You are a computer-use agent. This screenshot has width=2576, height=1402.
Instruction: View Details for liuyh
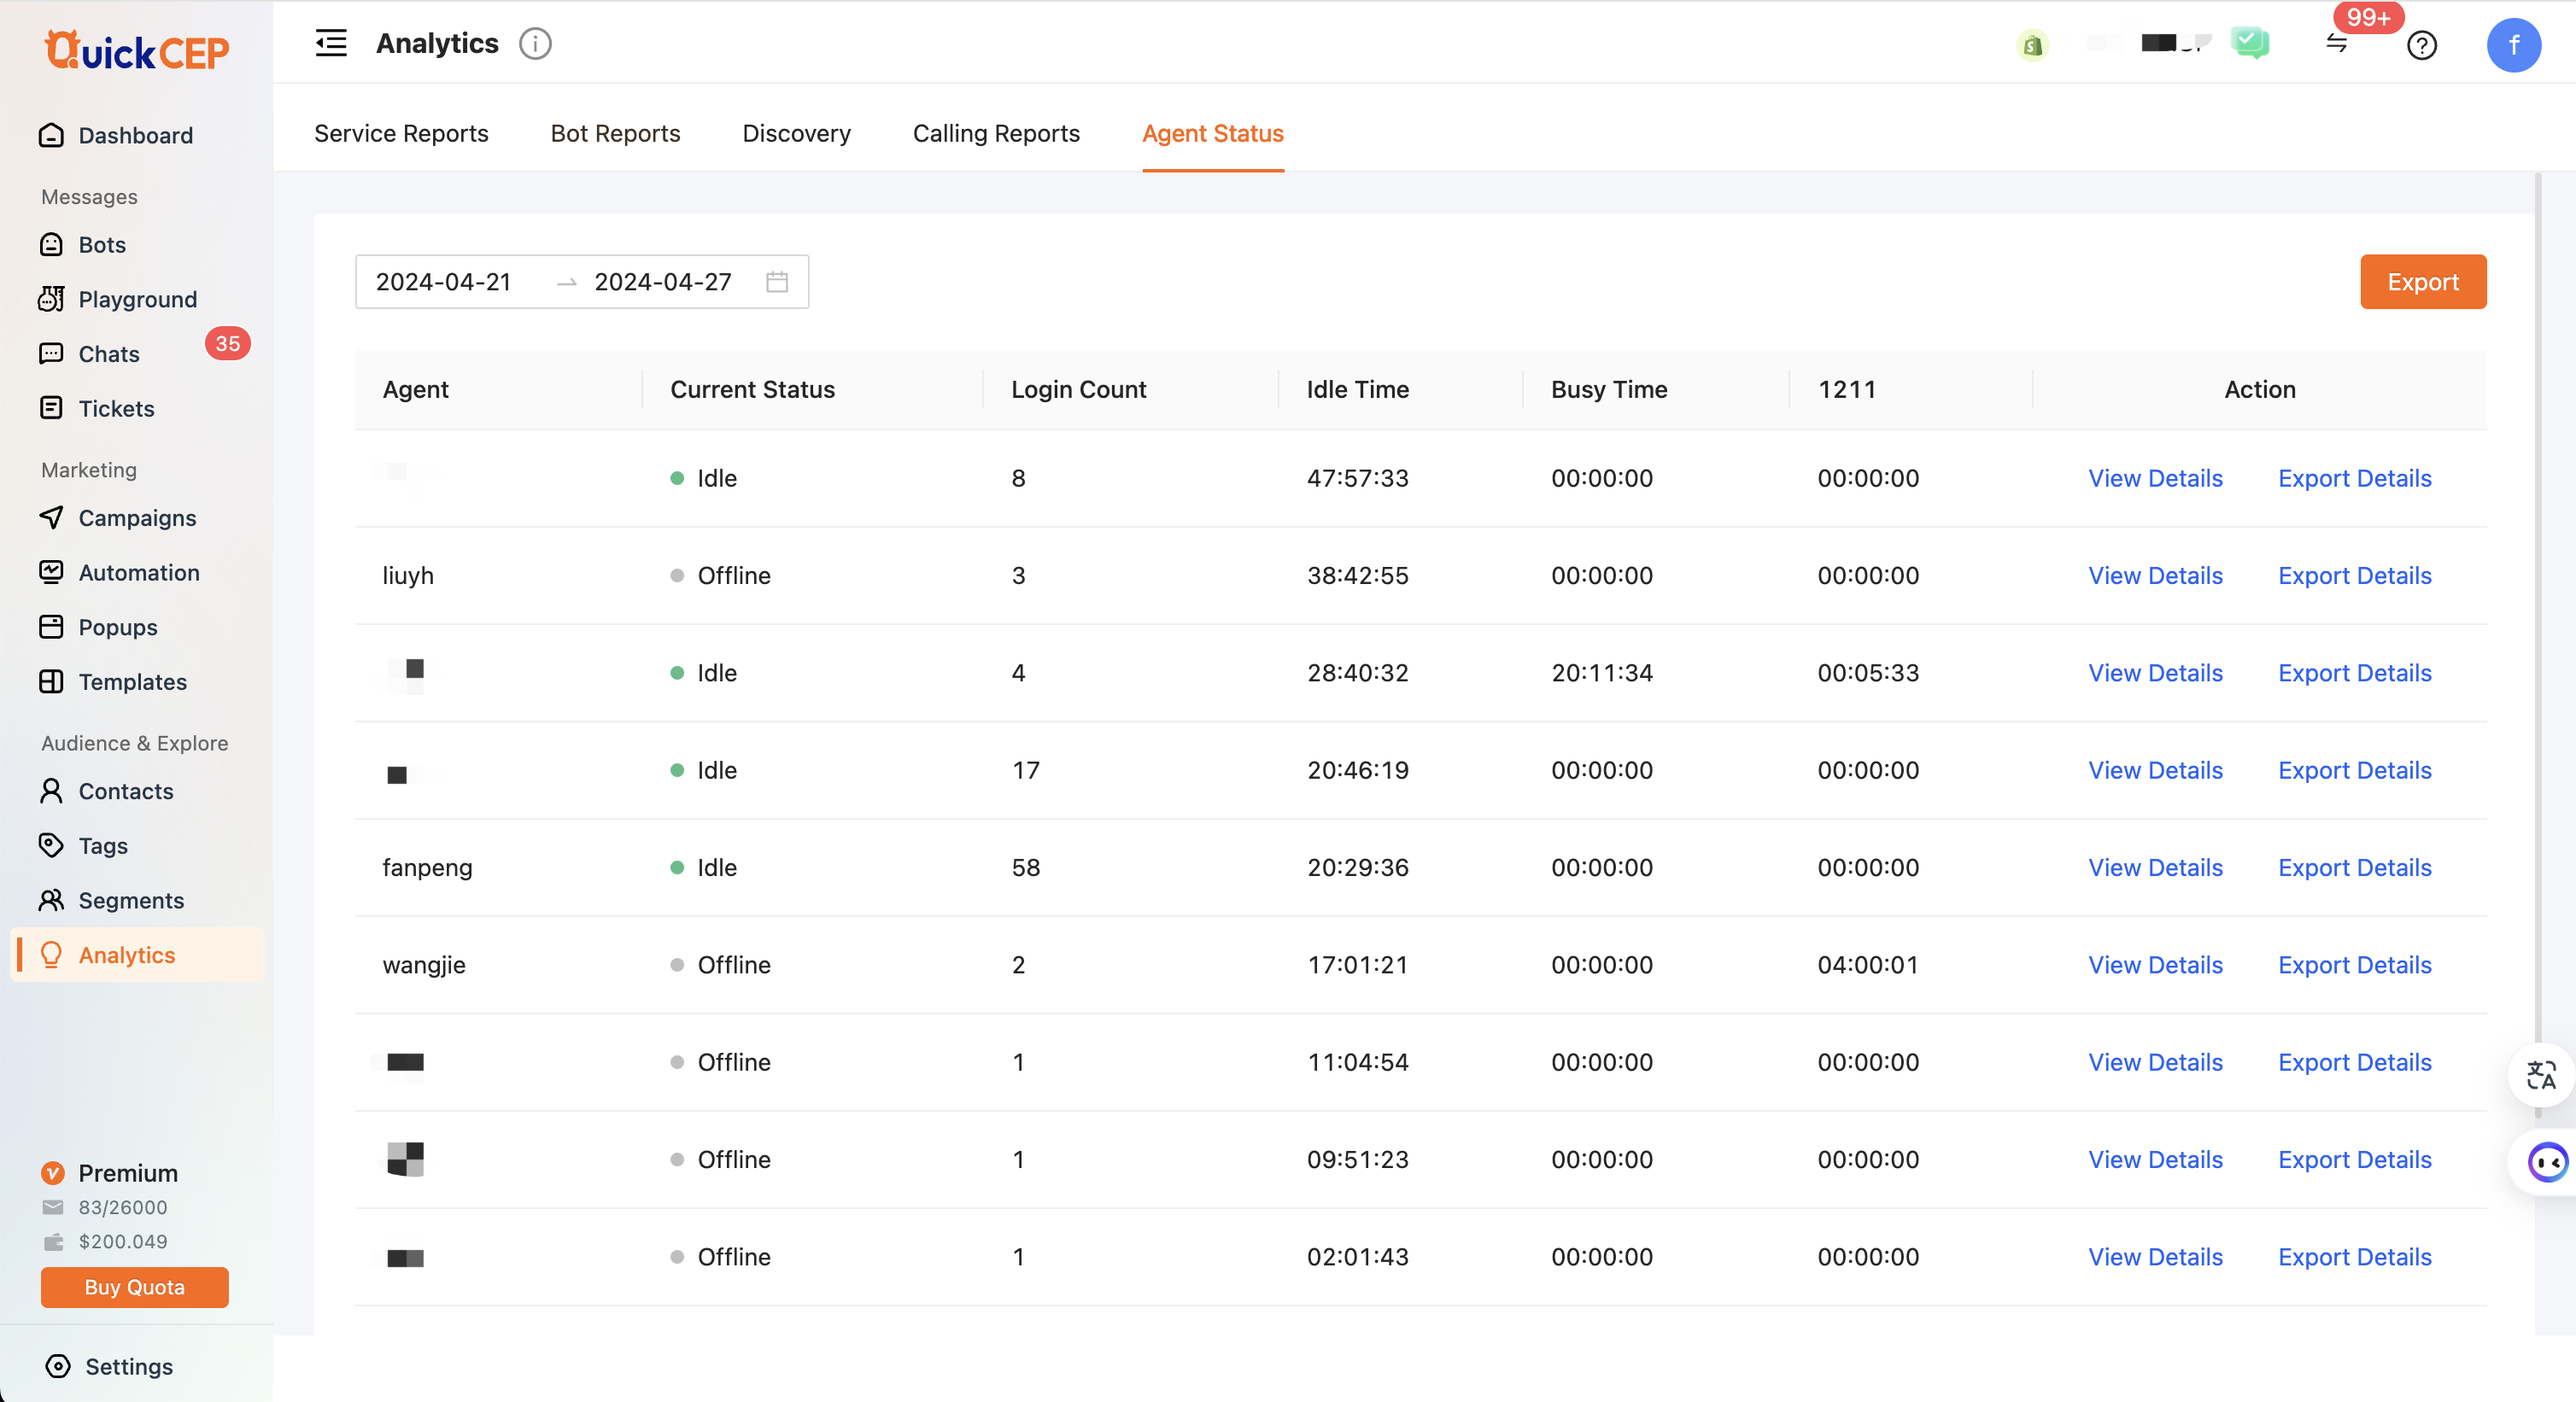click(2155, 575)
